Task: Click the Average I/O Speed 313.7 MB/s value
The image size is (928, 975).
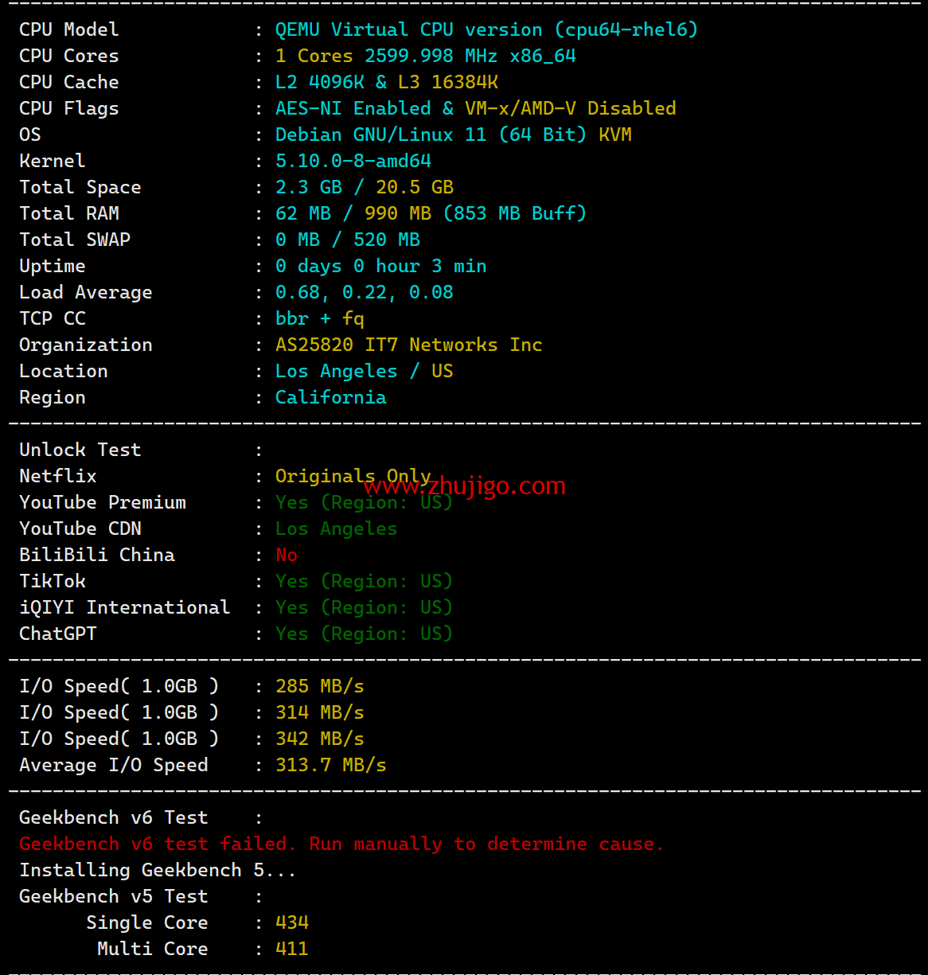Action: tap(330, 766)
